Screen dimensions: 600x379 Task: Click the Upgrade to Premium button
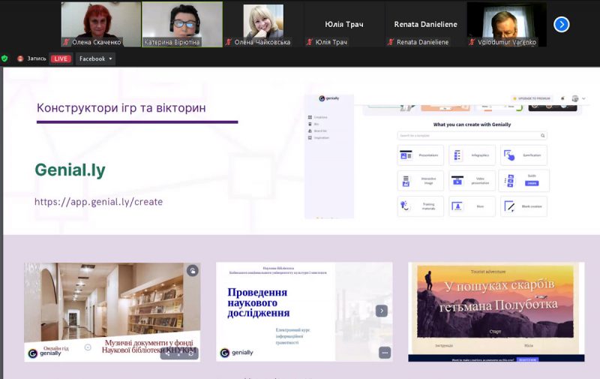click(532, 98)
